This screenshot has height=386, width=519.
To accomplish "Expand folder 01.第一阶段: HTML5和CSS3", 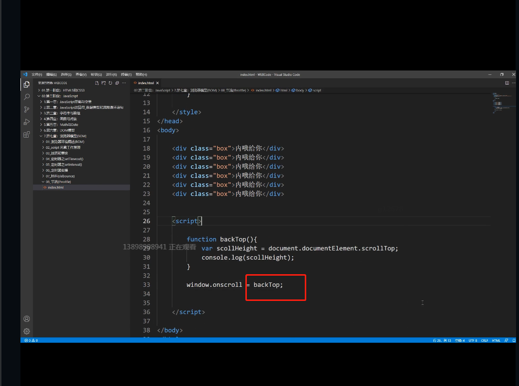I will pos(81,90).
